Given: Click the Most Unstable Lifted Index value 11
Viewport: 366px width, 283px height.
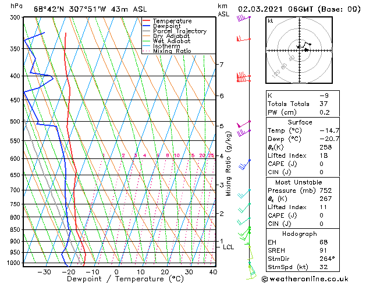Looking at the screenshot, I should tap(324, 207).
